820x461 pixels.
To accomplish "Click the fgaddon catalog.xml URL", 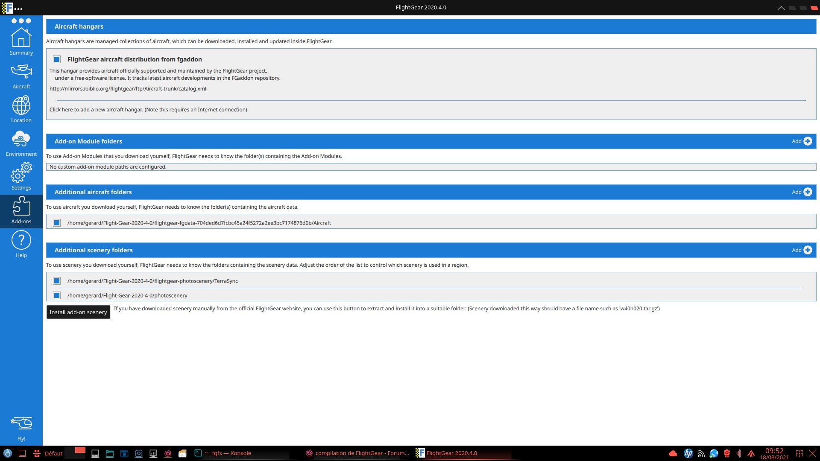I will pyautogui.click(x=128, y=89).
